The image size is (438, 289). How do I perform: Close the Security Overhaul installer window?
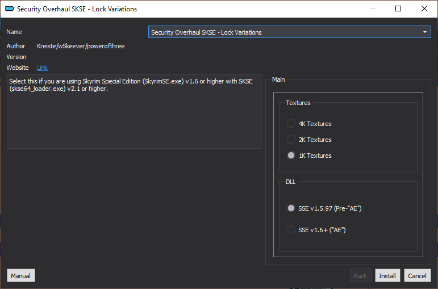tap(424, 9)
